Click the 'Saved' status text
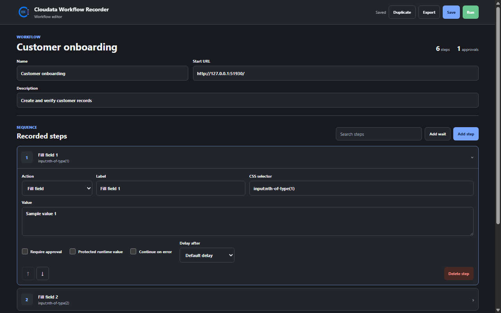The height and width of the screenshot is (313, 501). coord(381,13)
